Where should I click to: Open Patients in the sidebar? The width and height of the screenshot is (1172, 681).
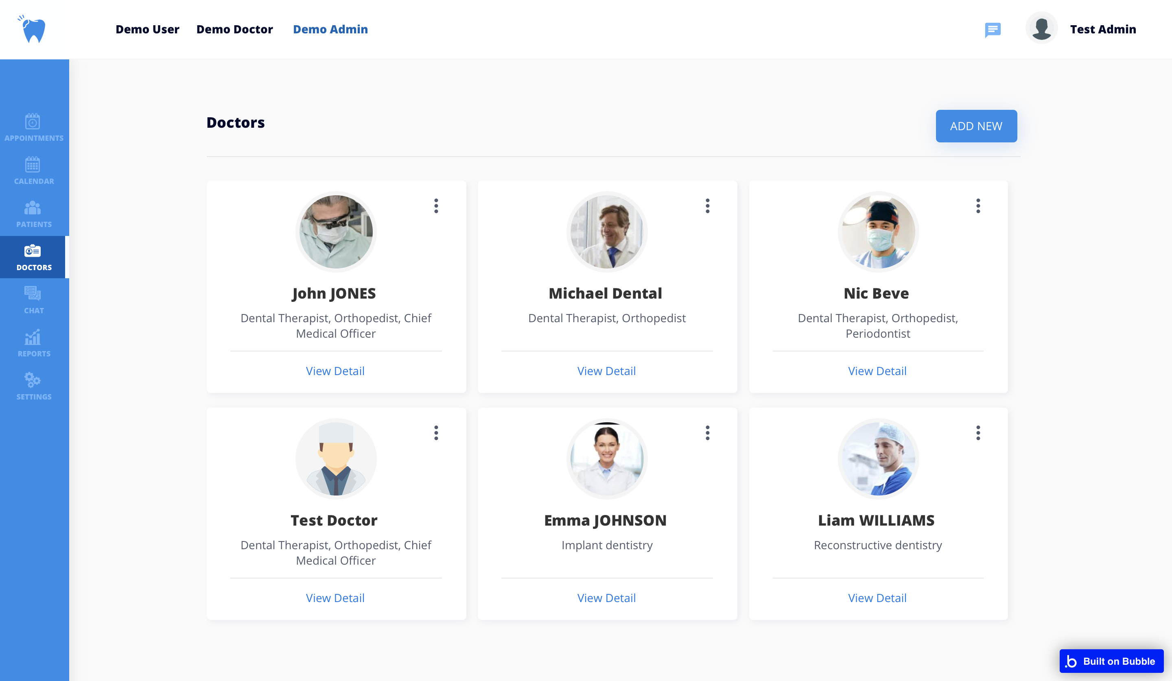click(x=34, y=214)
